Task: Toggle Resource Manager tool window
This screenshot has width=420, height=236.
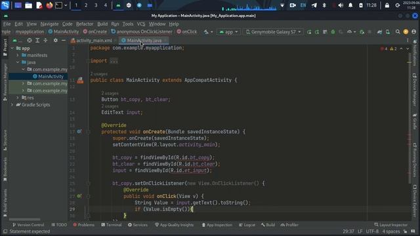Action: click(x=5, y=82)
